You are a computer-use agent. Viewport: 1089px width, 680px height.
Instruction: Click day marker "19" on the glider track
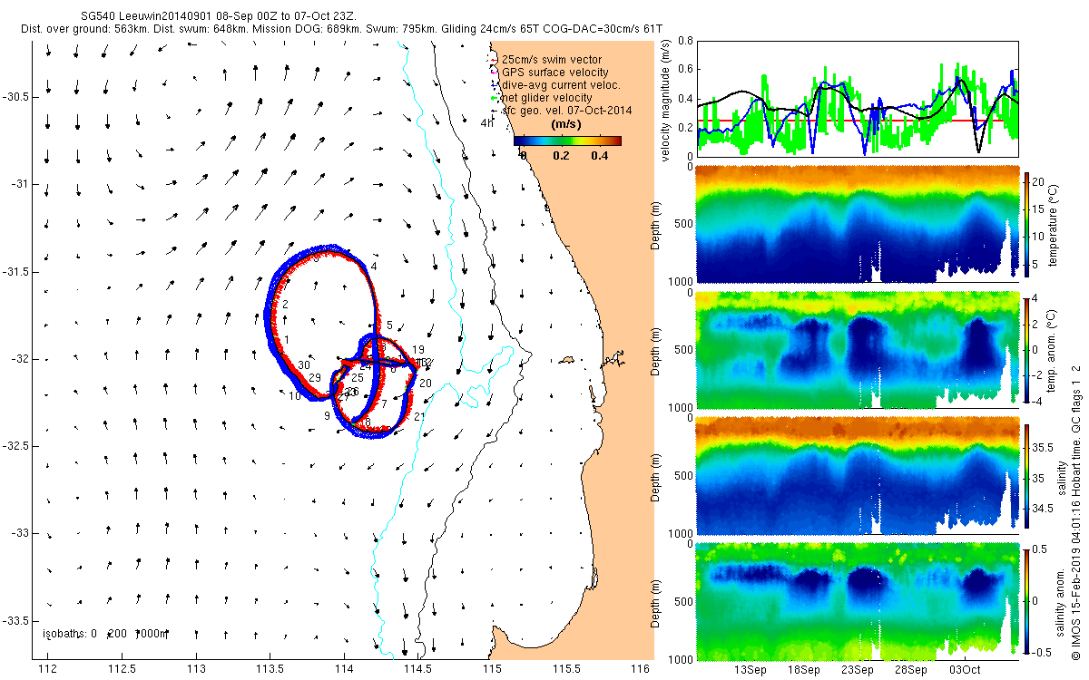(418, 349)
